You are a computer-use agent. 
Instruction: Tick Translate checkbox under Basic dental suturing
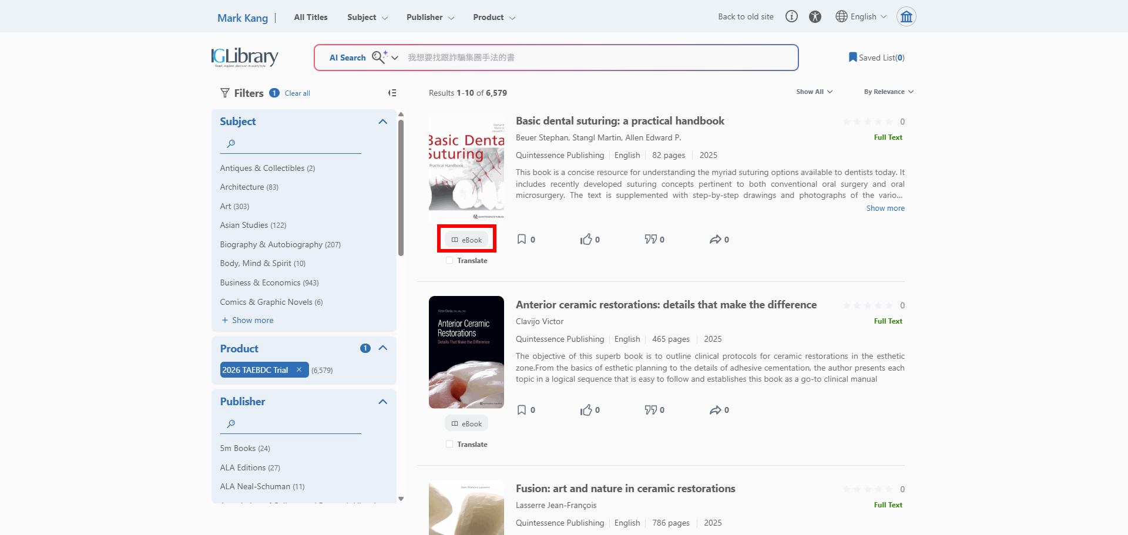tap(449, 261)
